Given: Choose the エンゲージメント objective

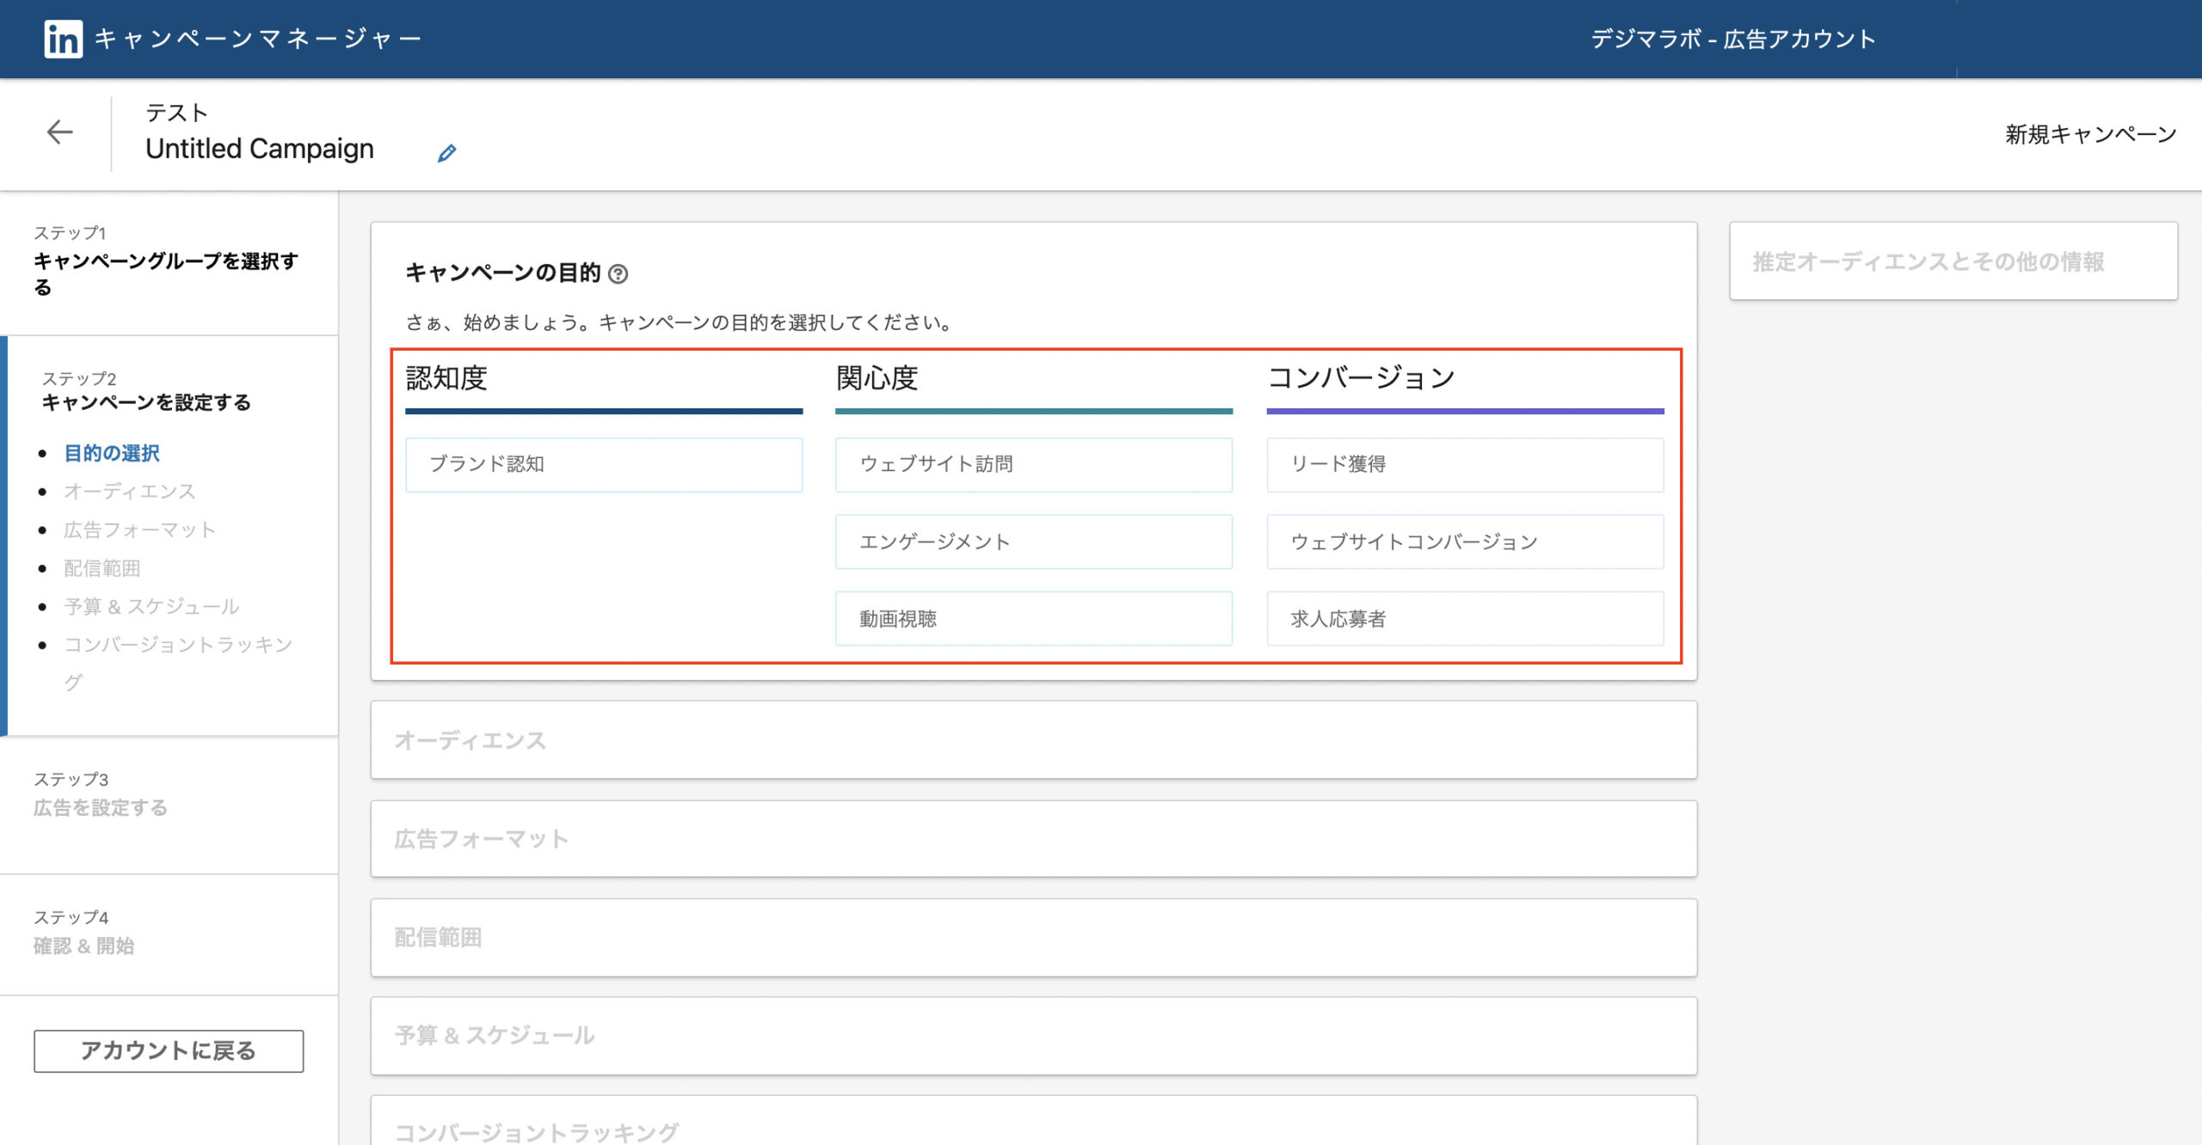Looking at the screenshot, I should coord(1033,542).
